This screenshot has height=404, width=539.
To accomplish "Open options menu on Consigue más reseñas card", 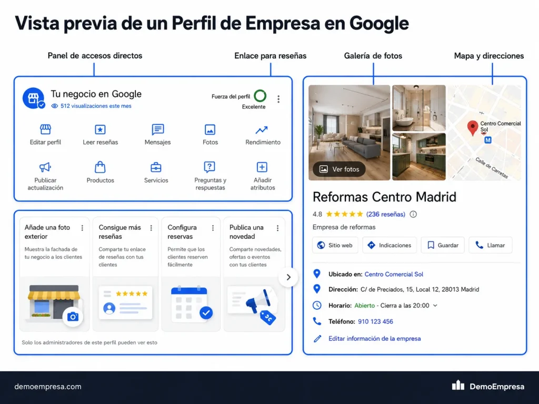I will point(151,228).
